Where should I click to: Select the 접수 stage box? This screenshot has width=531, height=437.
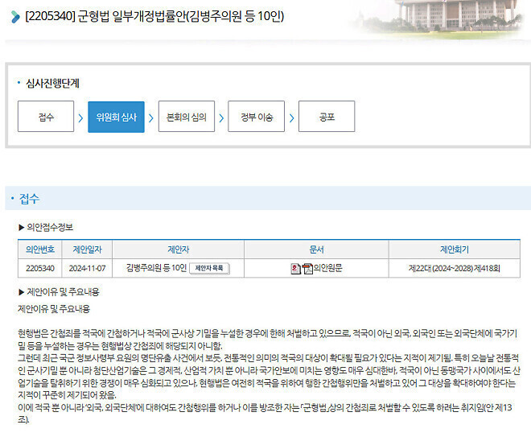coord(46,116)
